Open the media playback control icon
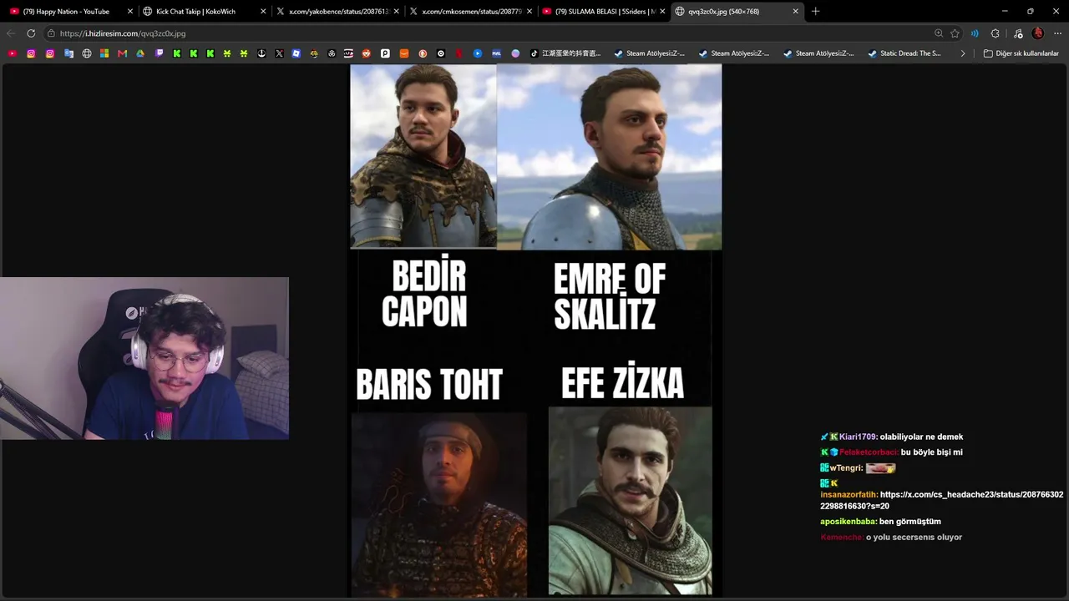1069x601 pixels. pyautogui.click(x=1016, y=33)
